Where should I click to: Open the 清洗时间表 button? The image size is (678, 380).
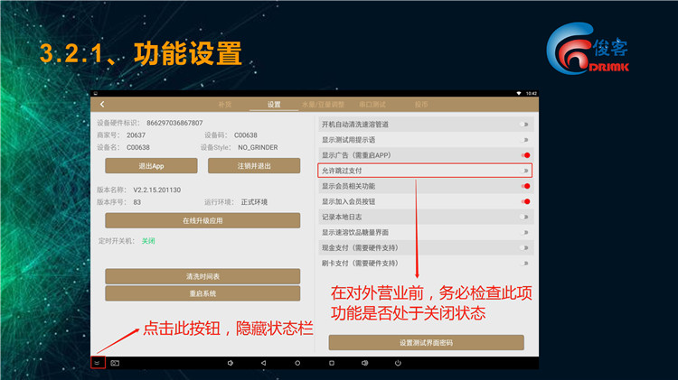click(x=202, y=276)
